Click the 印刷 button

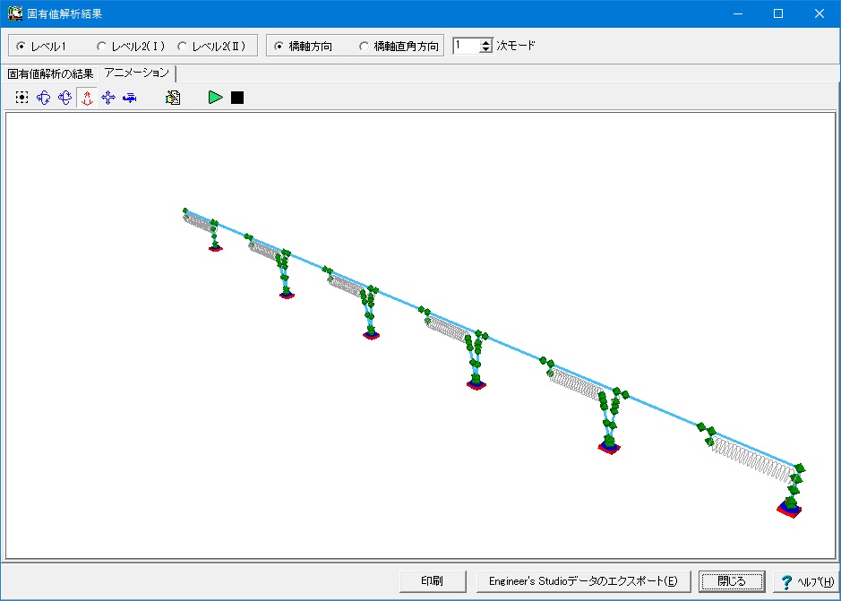[433, 581]
